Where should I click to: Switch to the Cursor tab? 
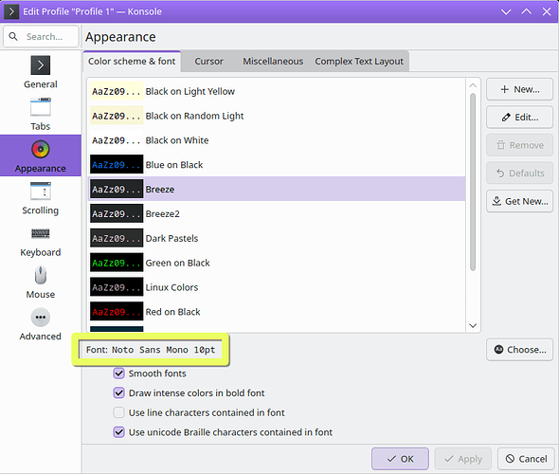(x=208, y=62)
